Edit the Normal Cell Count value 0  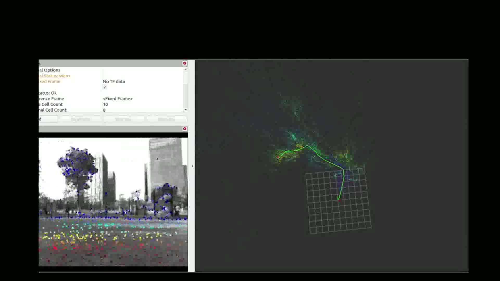(104, 110)
